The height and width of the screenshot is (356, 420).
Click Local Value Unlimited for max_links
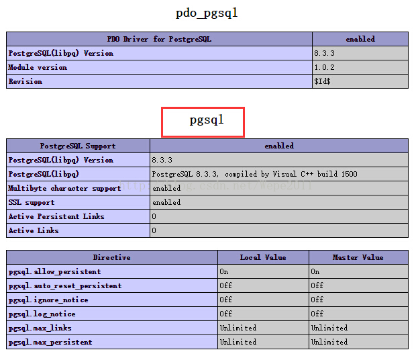pyautogui.click(x=238, y=328)
